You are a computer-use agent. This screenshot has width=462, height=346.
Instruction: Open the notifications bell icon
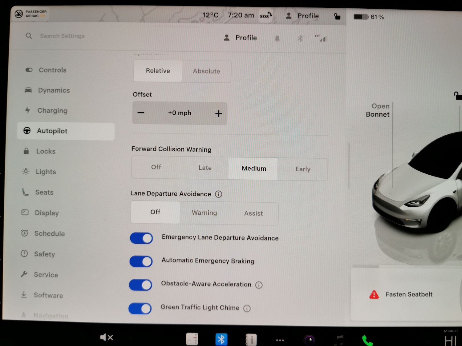tap(277, 38)
